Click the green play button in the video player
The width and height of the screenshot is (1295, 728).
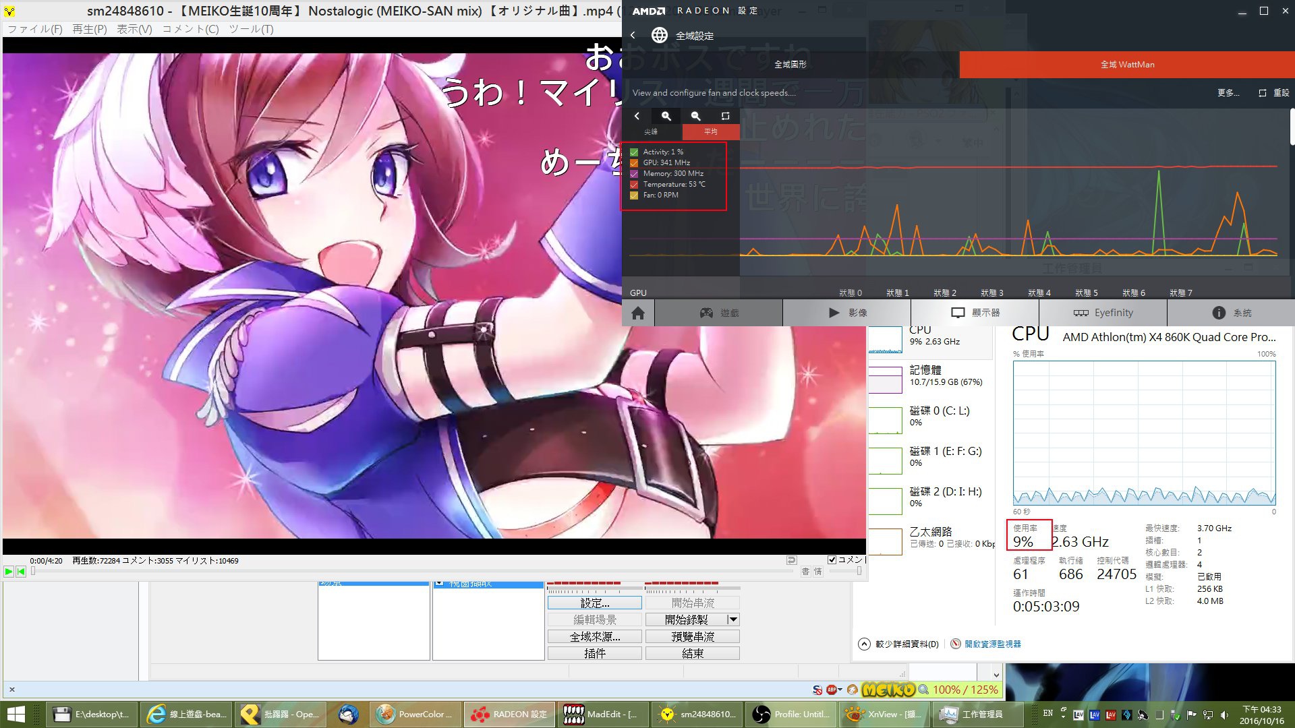pos(9,572)
